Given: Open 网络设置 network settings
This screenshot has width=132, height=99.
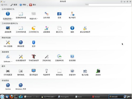Looking at the screenshot, I should point(21,44).
